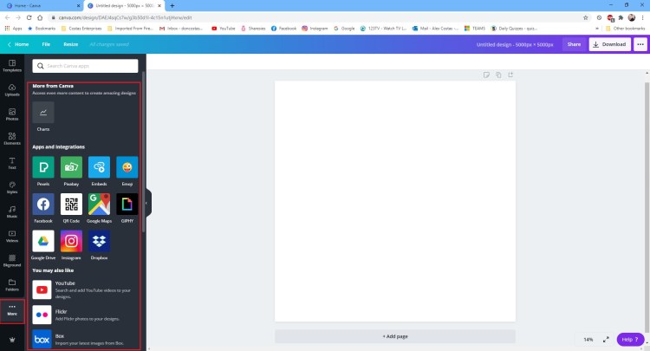
Task: Collapse the side panel with arrow handle
Action: (x=146, y=203)
